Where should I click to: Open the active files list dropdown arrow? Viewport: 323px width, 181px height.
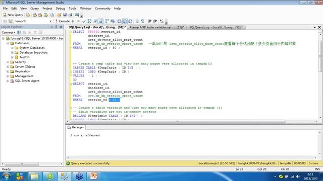tap(314, 27)
